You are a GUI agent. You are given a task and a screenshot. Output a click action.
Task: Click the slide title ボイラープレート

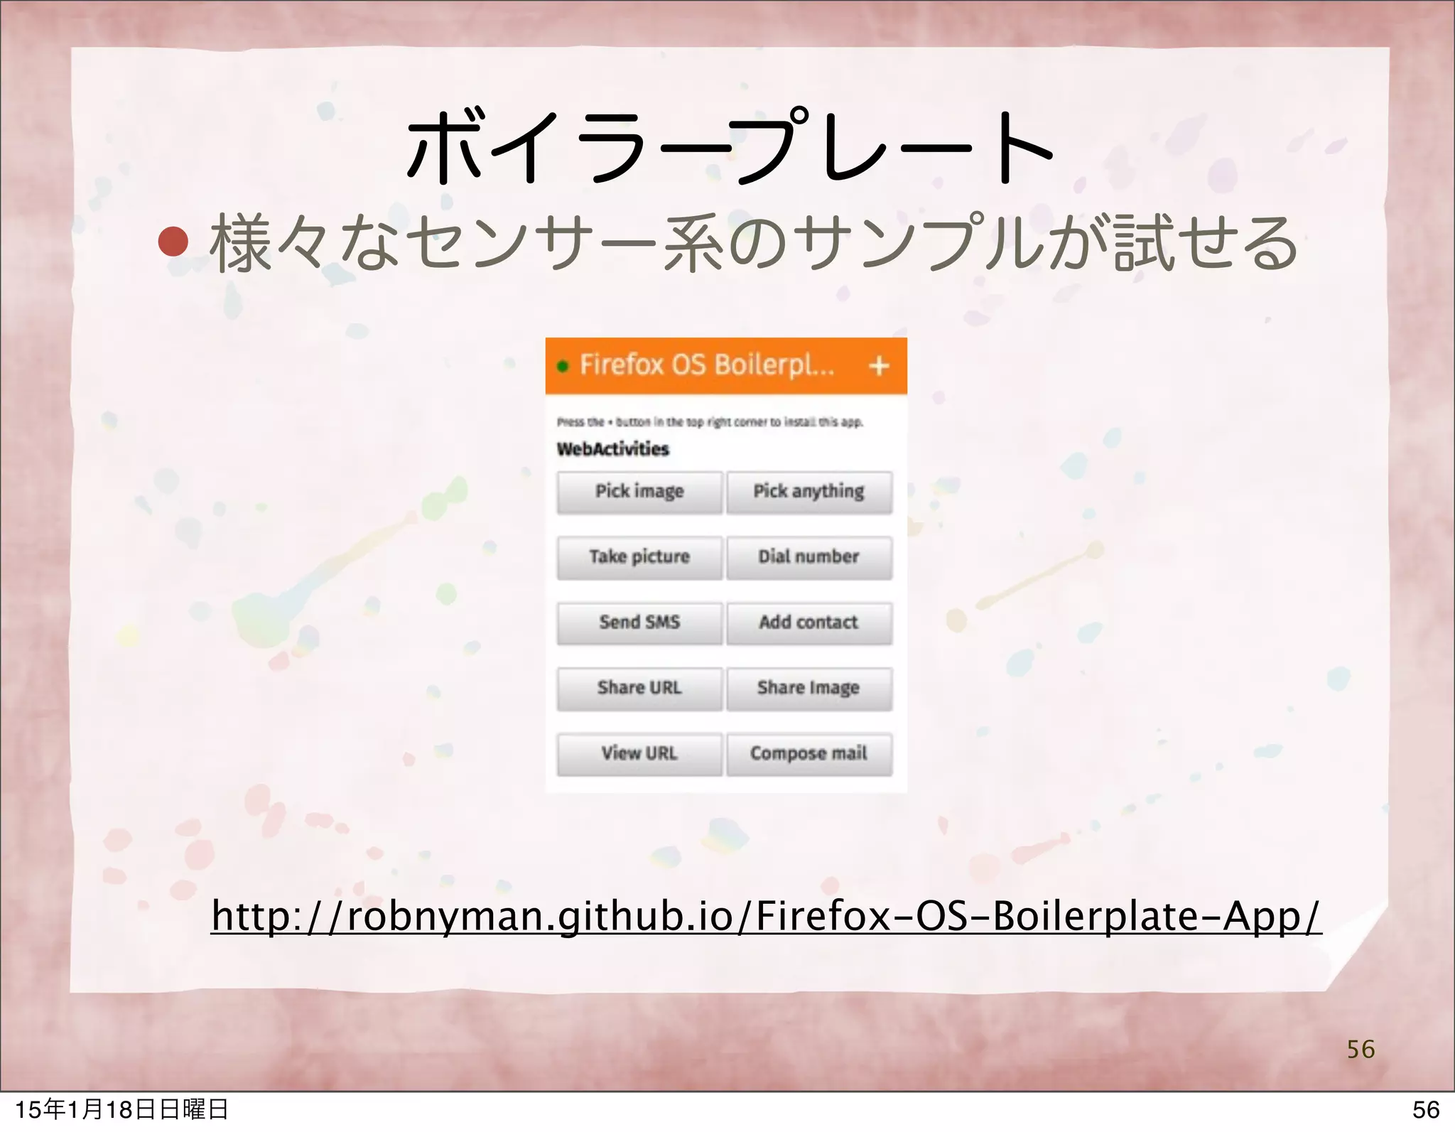click(730, 146)
